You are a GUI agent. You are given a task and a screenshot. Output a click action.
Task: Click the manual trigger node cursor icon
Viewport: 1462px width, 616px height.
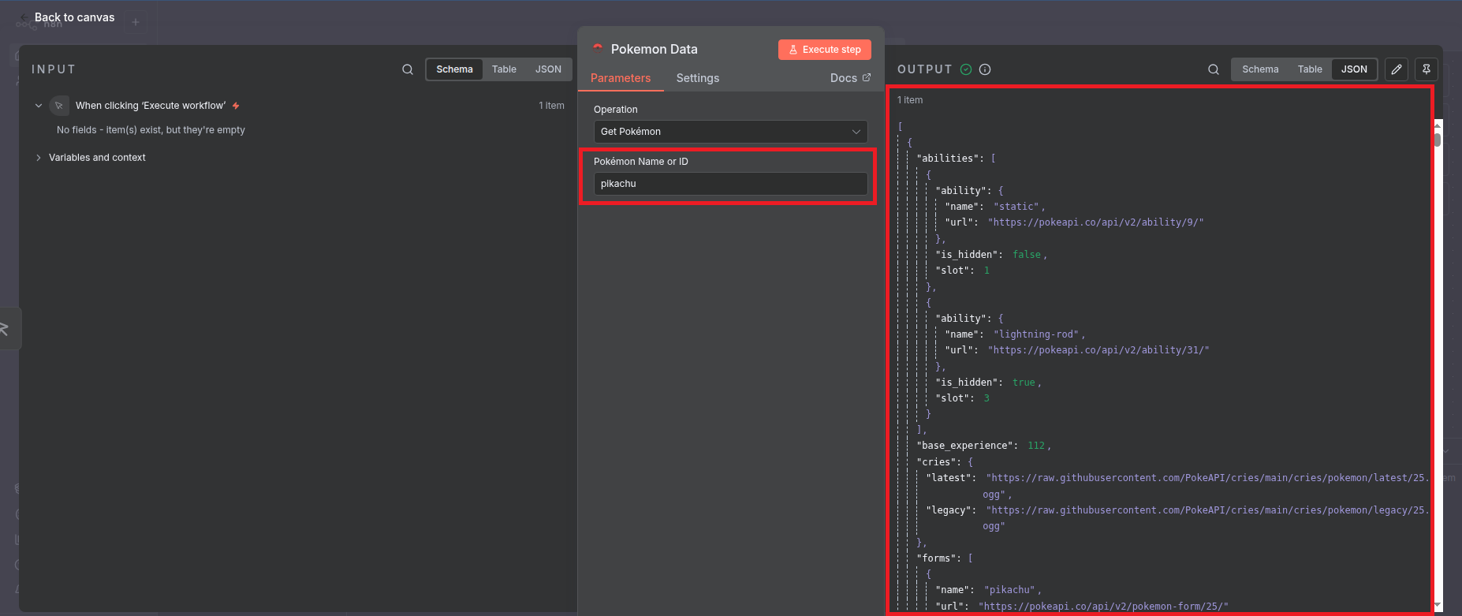59,106
